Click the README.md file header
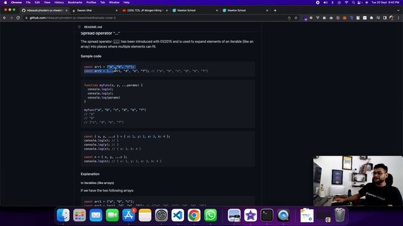Viewport: 403px width, 226px height. point(93,27)
